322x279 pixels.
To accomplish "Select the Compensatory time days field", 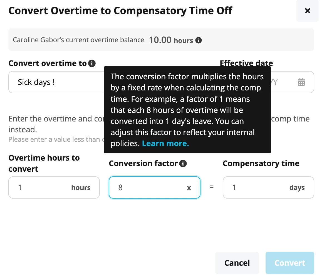I will (x=268, y=187).
